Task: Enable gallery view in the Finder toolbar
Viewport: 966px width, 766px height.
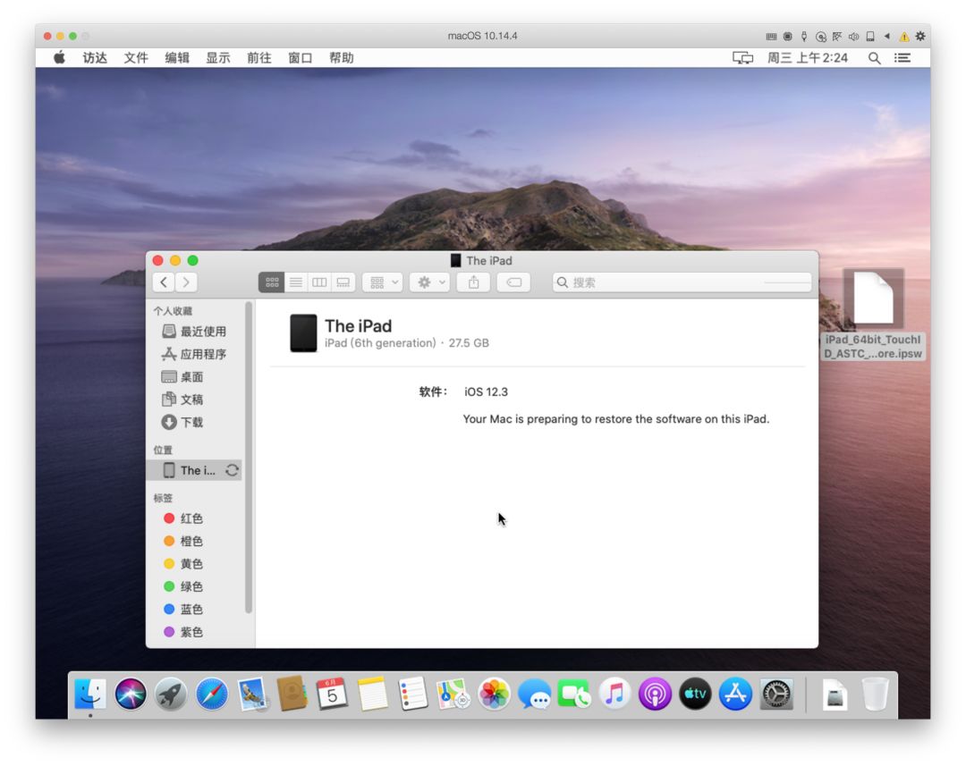Action: pos(343,282)
